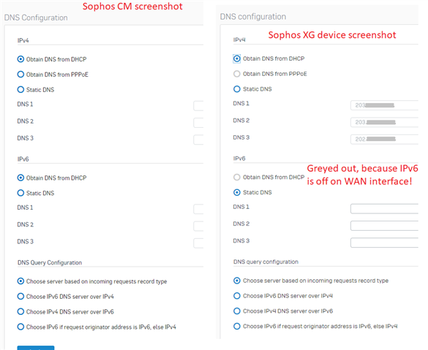
Task: Select IPv4 Obtain DNS from PPPoE in Sophos CM
Action: tap(20, 75)
